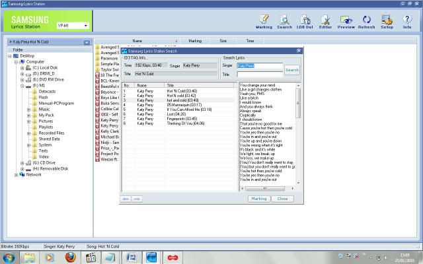Select the (H:) Removable Disk item

[x=50, y=169]
